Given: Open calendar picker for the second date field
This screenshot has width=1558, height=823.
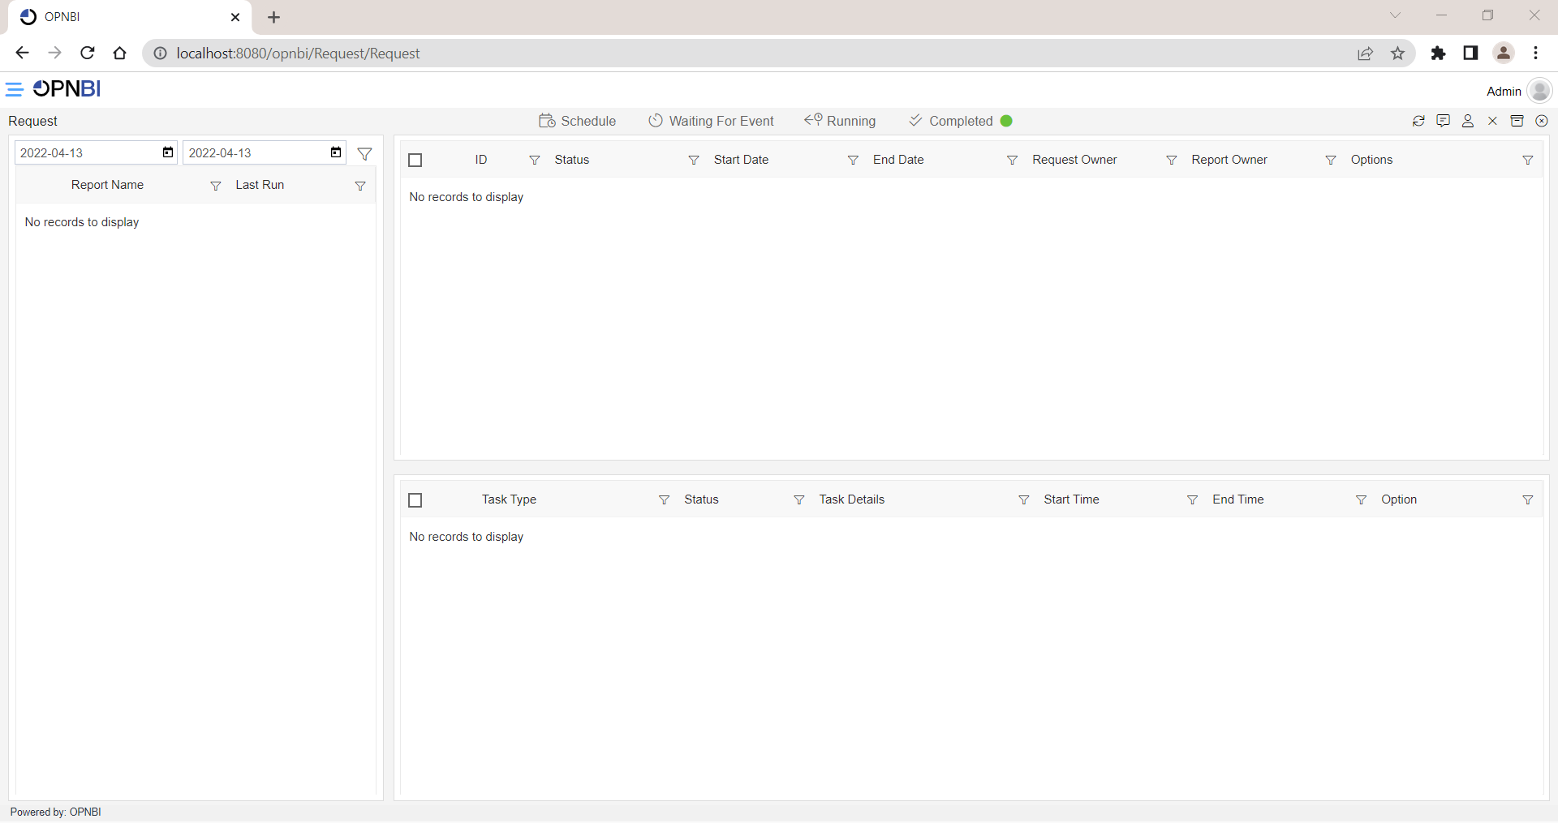Looking at the screenshot, I should click(x=336, y=152).
